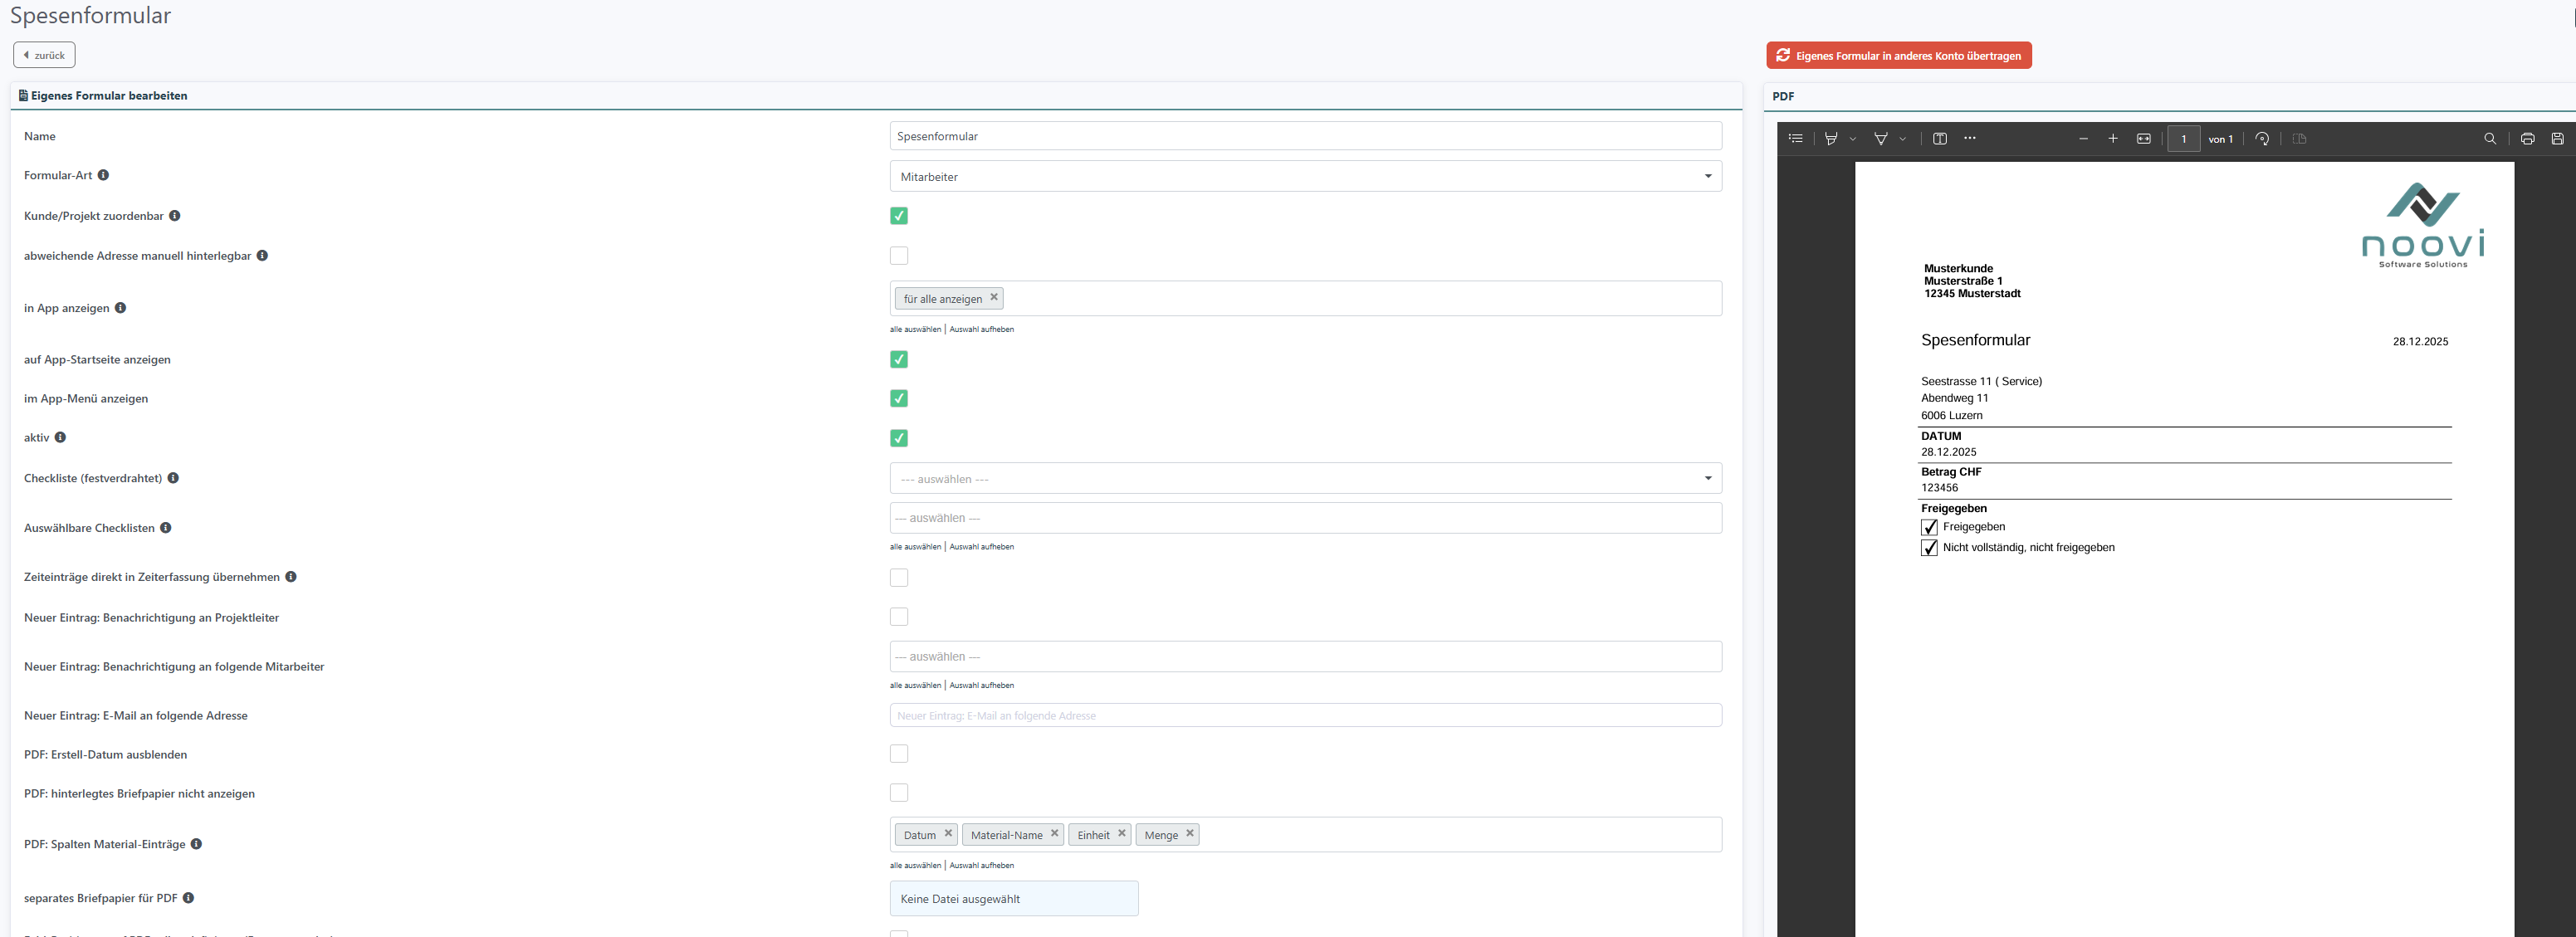Open PDF toolbar more options menu
This screenshot has height=937, width=2576.
pyautogui.click(x=1969, y=139)
